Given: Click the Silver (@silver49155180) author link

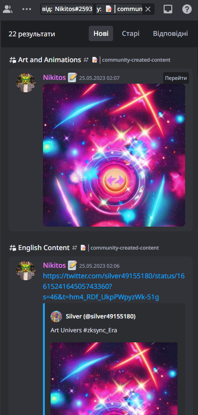Looking at the screenshot, I should pos(101,317).
